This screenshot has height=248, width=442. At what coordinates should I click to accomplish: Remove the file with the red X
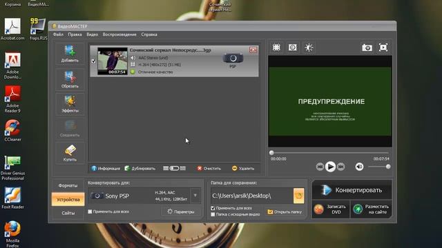click(253, 50)
